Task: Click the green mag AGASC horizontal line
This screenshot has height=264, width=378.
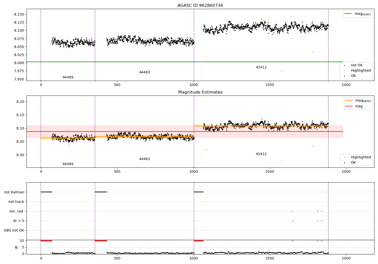Action: tap(184, 62)
